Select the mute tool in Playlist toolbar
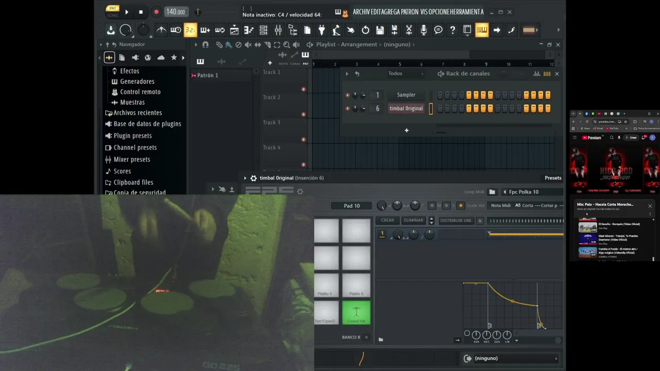 (248, 45)
